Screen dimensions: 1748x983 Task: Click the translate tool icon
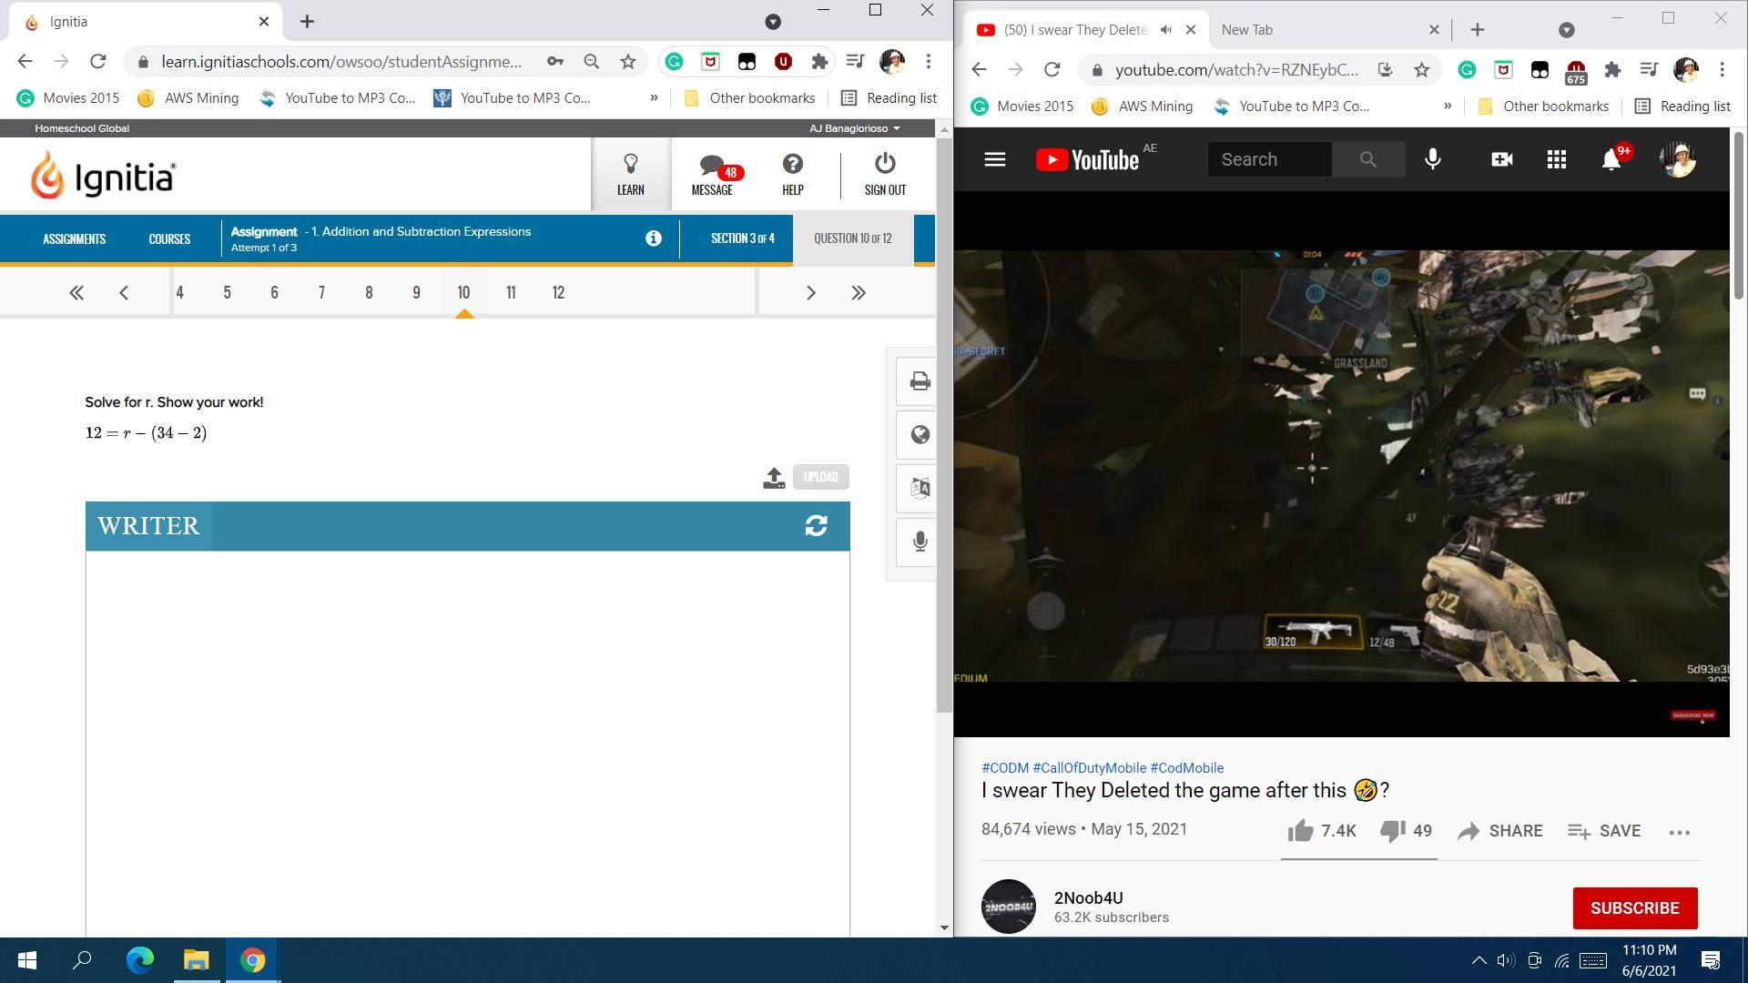[919, 488]
